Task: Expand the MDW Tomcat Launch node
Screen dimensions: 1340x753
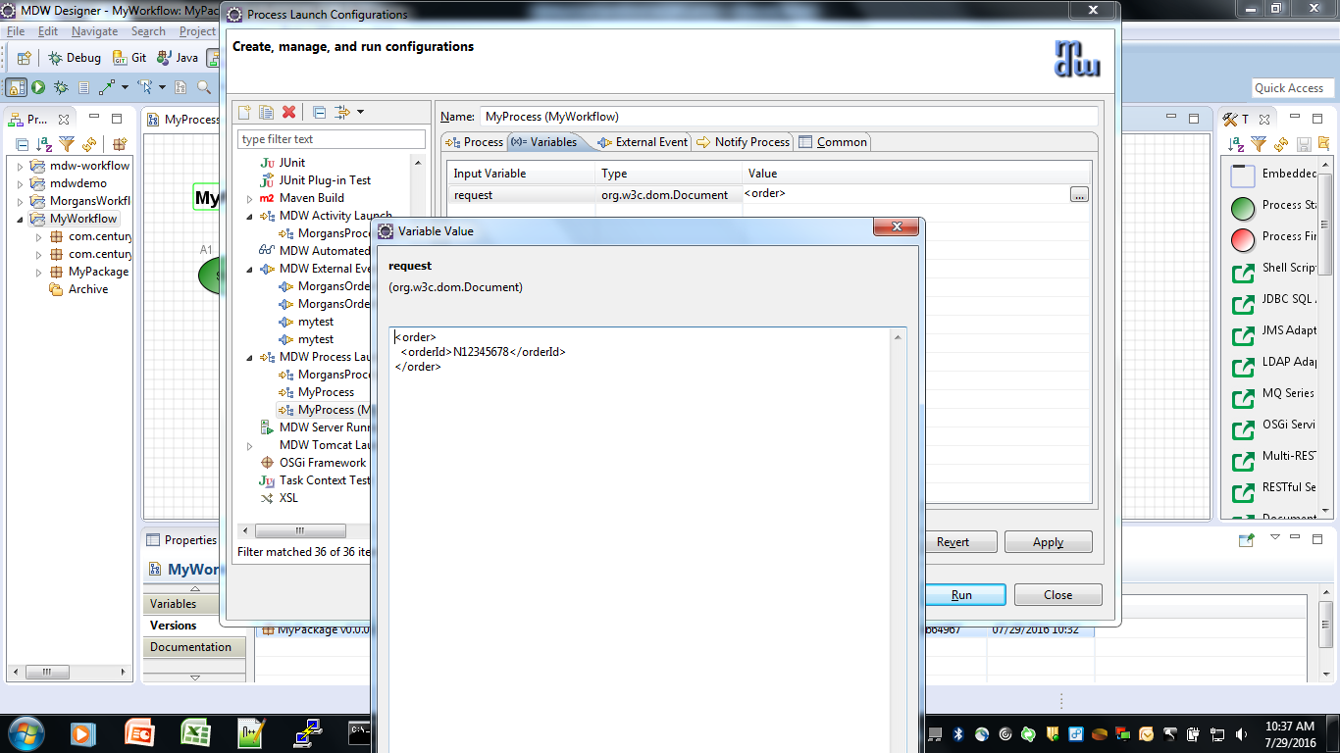Action: pyautogui.click(x=249, y=445)
